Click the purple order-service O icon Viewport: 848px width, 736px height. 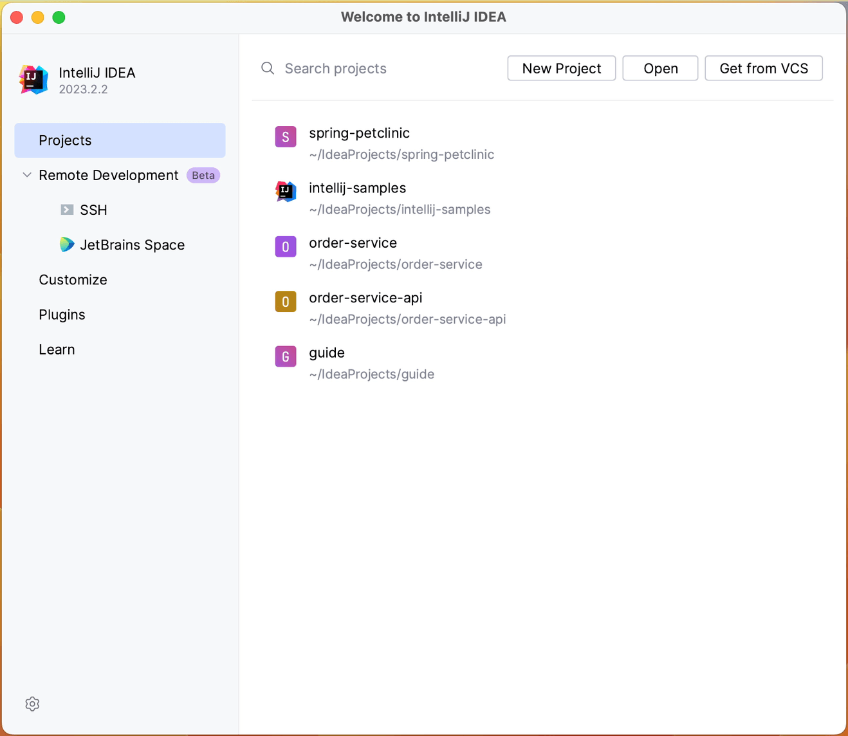tap(286, 246)
